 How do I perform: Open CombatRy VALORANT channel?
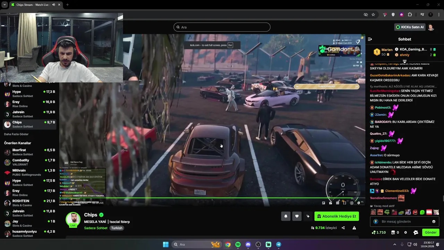(x=29, y=162)
